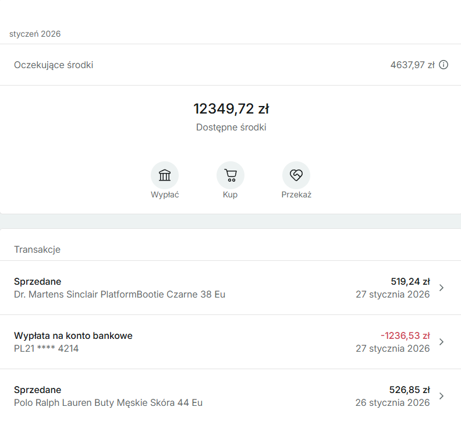Open the Dr. Martens Sinclair item description

119,295
